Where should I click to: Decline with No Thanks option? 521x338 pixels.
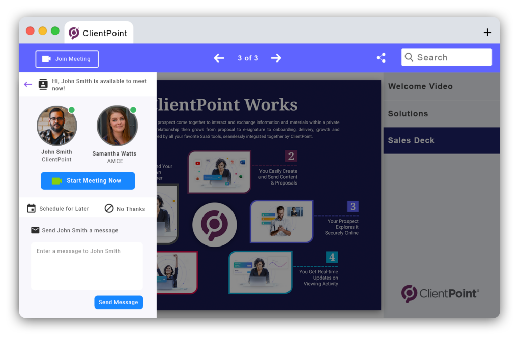pyautogui.click(x=125, y=209)
